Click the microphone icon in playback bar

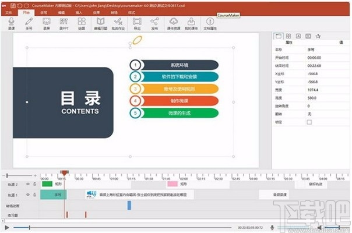pyautogui.click(x=272, y=228)
